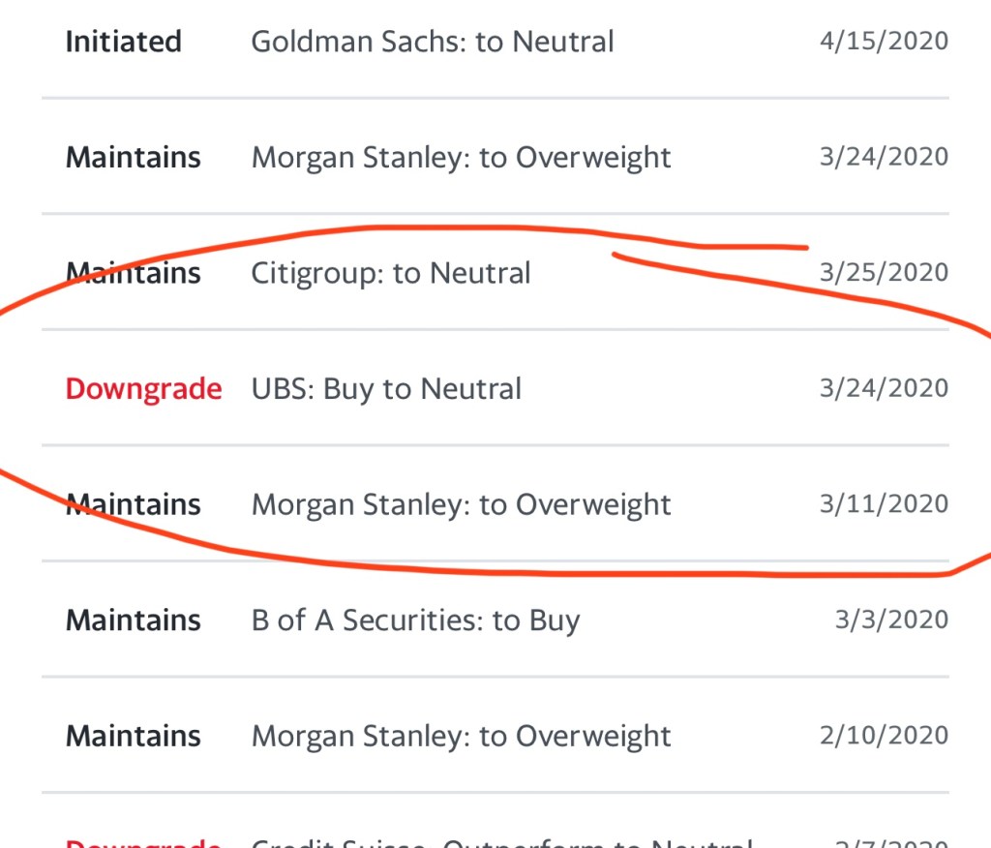The image size is (991, 848).
Task: Select the 3/25/2020 date
Action: click(883, 273)
